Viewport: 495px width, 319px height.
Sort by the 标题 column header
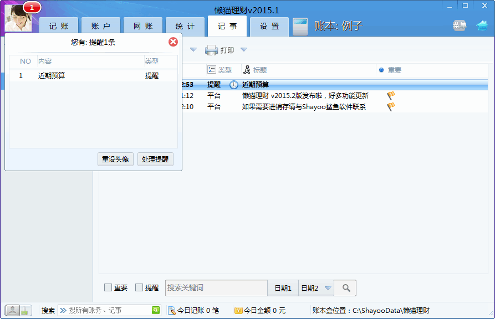260,70
